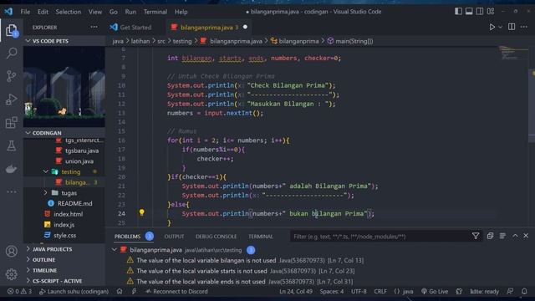
Task: Collapse all problems in panel
Action: [x=490, y=236]
